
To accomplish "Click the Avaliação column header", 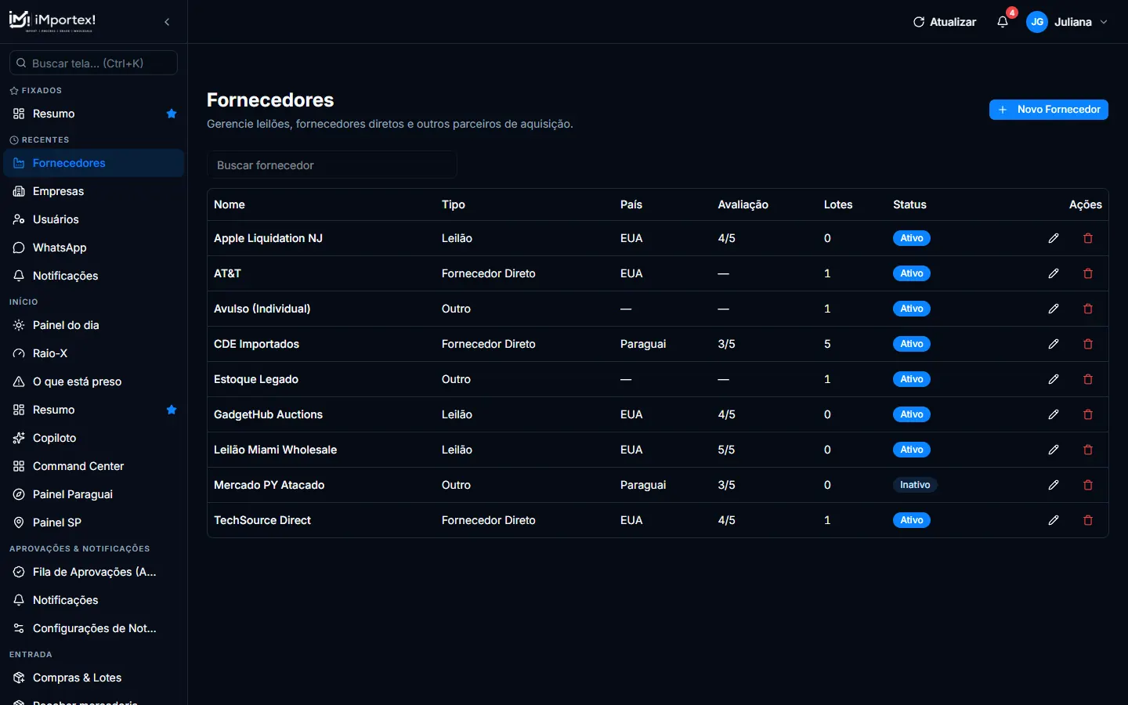I will click(743, 204).
